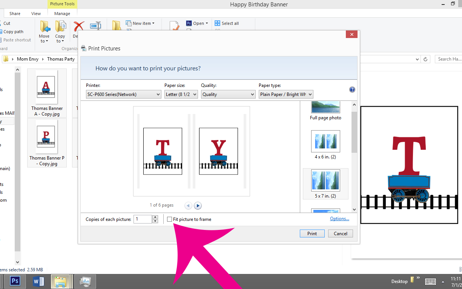Open the Manage ribbon tab
The height and width of the screenshot is (289, 462).
[x=62, y=14]
